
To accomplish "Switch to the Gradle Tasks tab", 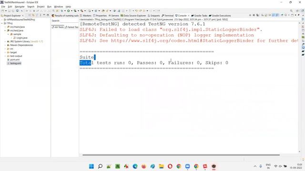I will [199, 16].
